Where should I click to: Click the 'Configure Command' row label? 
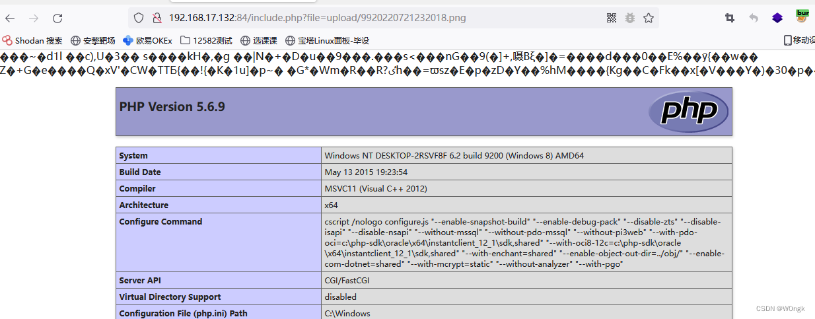coord(160,222)
